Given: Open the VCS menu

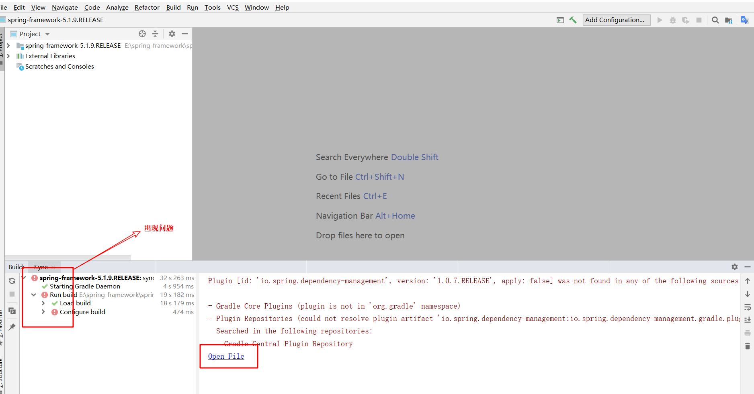Looking at the screenshot, I should point(233,7).
